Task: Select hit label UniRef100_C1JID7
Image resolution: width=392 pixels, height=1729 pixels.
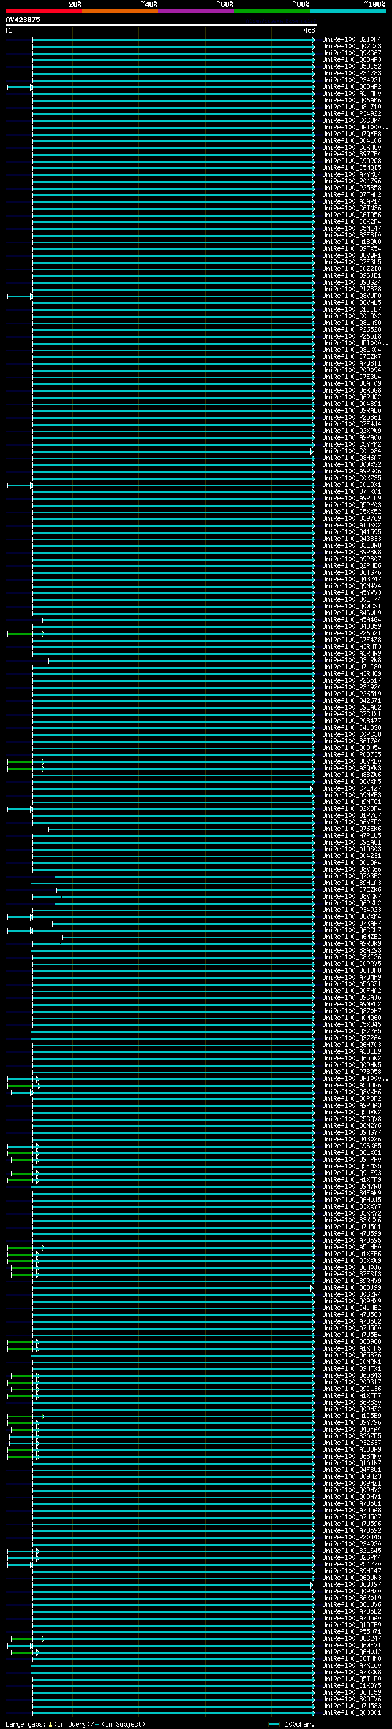Action: coord(352,309)
